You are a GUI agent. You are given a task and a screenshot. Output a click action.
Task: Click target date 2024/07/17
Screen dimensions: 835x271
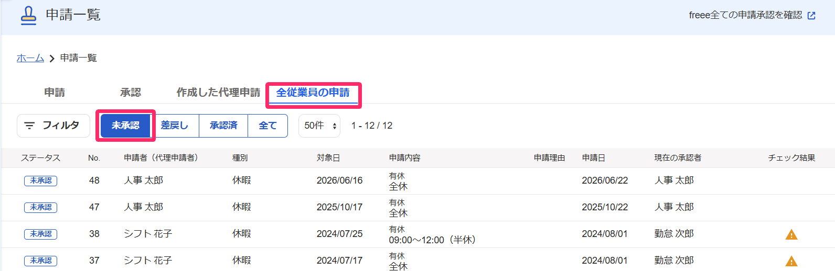(x=339, y=261)
